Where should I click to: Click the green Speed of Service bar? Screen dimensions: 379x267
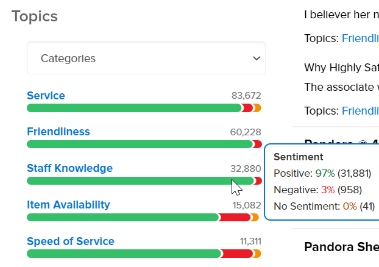pyautogui.click(x=123, y=254)
